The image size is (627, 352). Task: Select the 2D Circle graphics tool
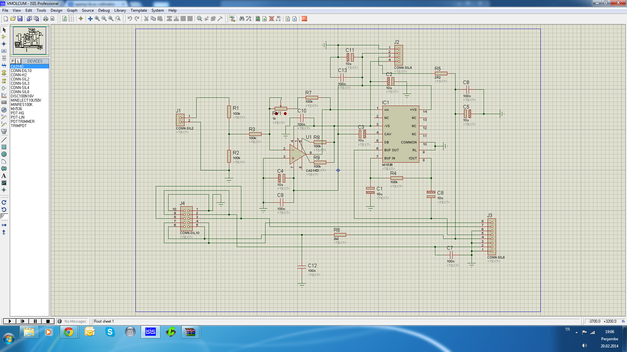coord(4,154)
